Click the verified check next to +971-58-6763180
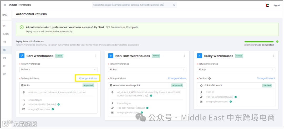284x129 pixels. coord(236,97)
